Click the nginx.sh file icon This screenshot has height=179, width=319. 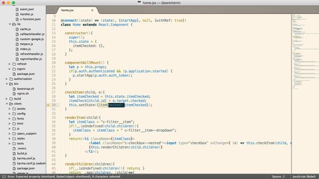pyautogui.click(x=14, y=93)
